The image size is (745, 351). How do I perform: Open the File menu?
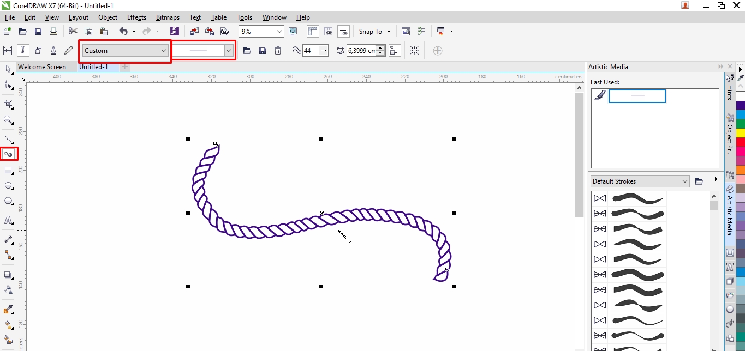[10, 17]
